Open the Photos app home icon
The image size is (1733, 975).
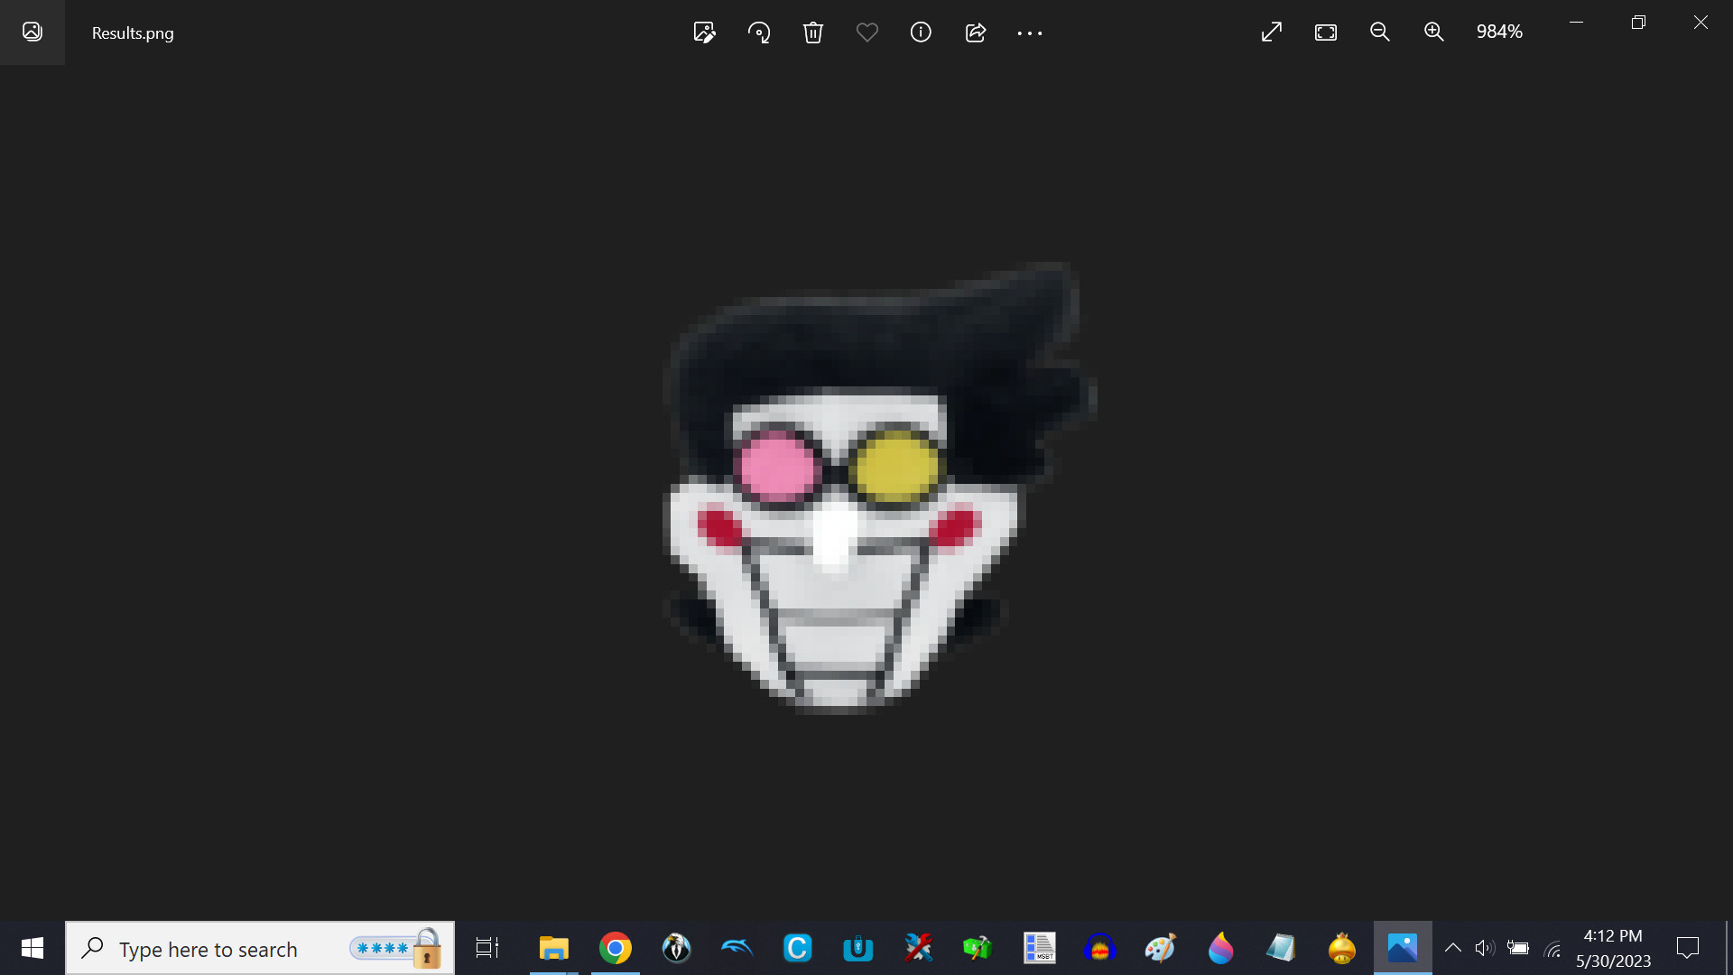pyautogui.click(x=32, y=32)
